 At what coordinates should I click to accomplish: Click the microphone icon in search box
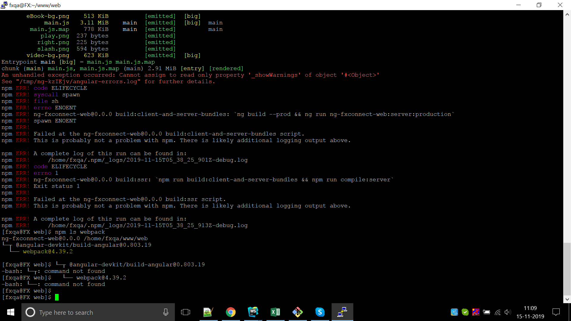tap(166, 312)
